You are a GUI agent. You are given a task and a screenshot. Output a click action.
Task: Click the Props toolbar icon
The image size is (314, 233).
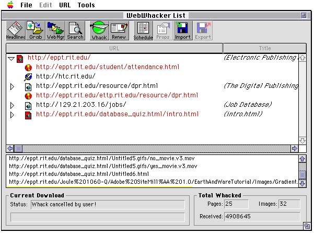(x=163, y=30)
